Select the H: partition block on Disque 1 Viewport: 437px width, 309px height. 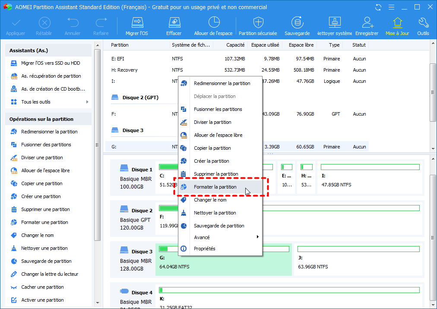tap(306, 177)
